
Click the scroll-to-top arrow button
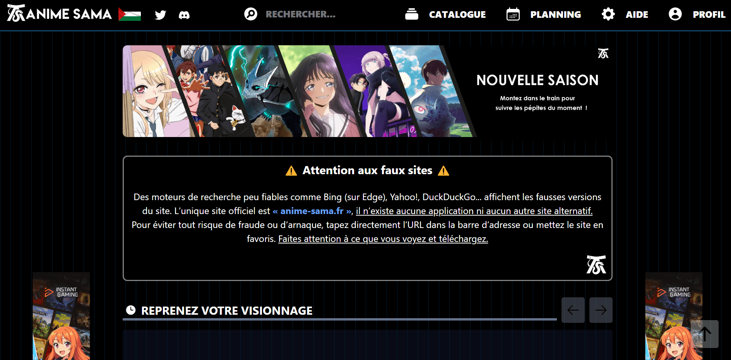pos(705,334)
